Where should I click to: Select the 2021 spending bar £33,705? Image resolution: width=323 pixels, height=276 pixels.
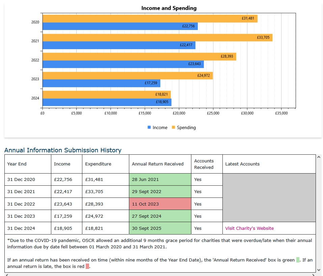(157, 37)
